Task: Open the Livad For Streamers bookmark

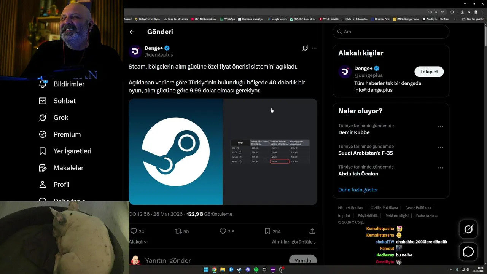Action: [x=176, y=19]
